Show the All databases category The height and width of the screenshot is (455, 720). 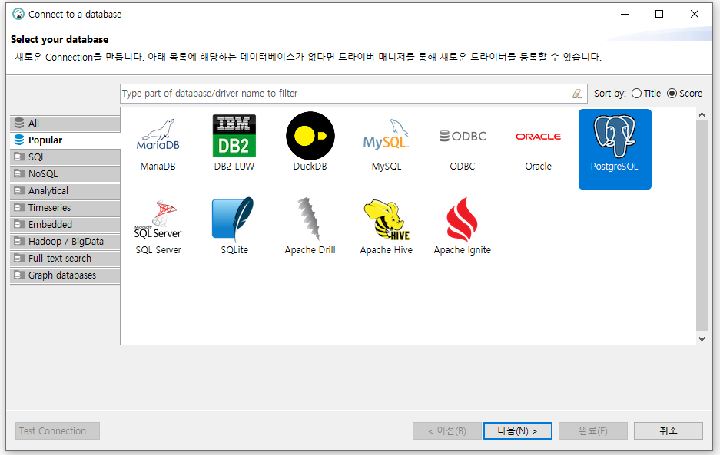click(x=65, y=124)
